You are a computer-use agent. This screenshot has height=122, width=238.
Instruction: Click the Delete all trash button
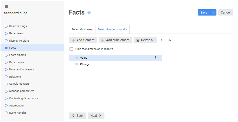pyautogui.click(x=145, y=40)
